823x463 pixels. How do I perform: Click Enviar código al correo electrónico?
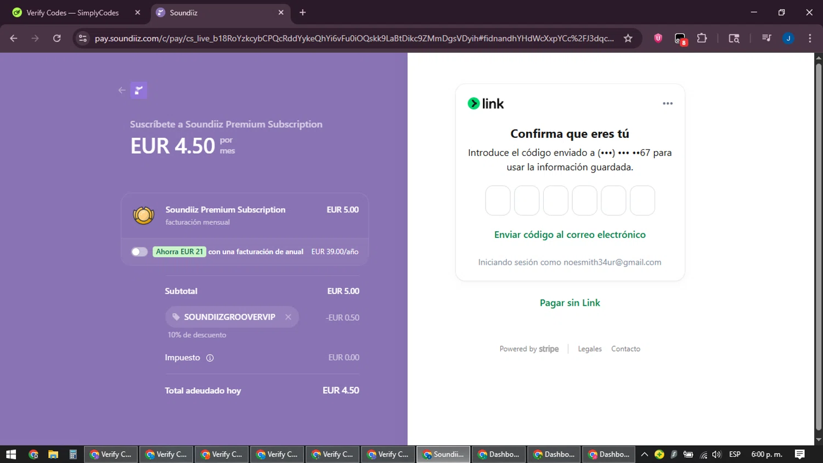(x=570, y=235)
